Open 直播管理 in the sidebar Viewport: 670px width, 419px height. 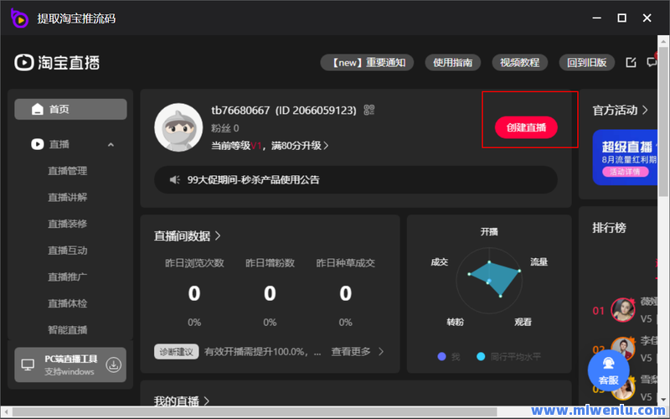click(x=67, y=171)
